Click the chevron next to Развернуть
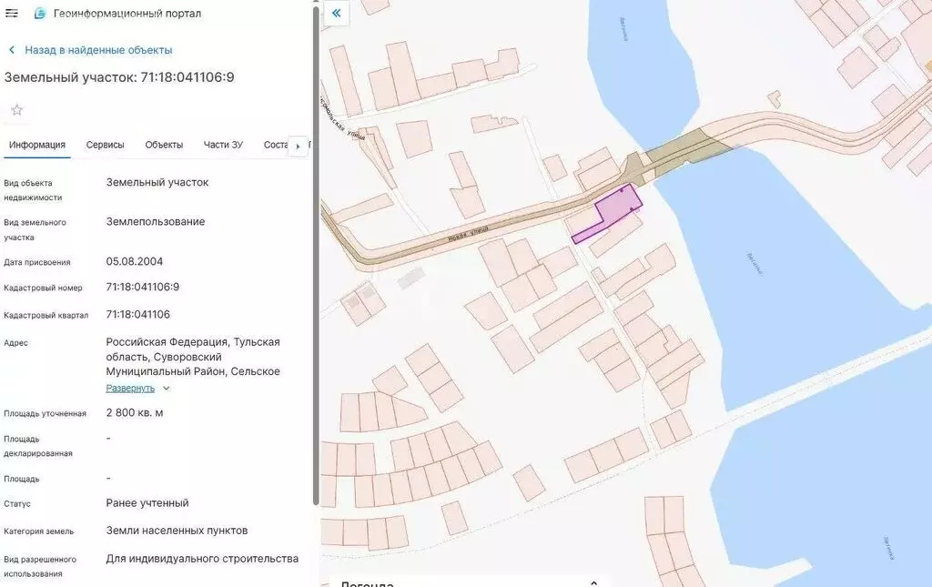Viewport: 932px width, 587px height. (x=166, y=389)
